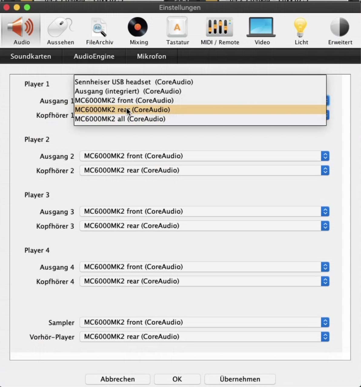Open the Aussehen settings icon

60,31
